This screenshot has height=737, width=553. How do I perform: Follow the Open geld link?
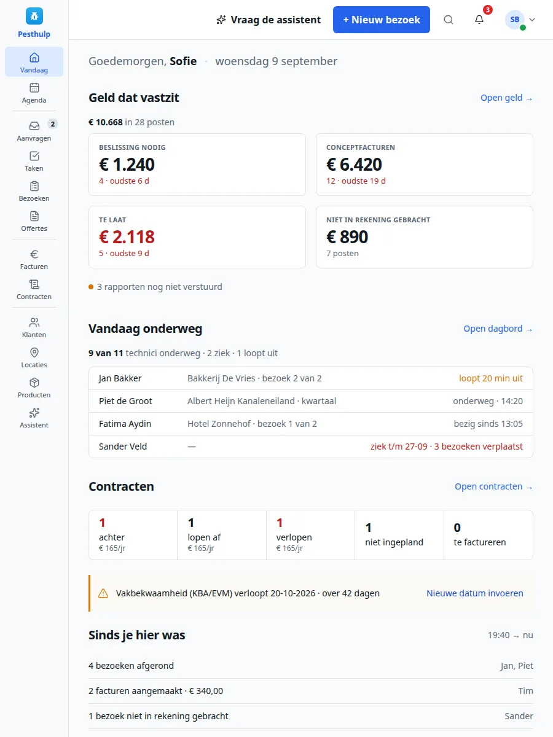[x=507, y=98]
